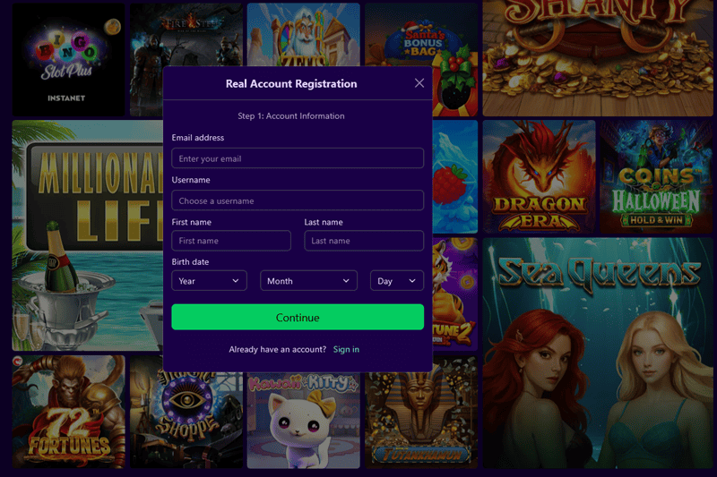Open Coins of Halloween Hold & Win thumbnail
This screenshot has width=717, height=477.
pyautogui.click(x=657, y=176)
